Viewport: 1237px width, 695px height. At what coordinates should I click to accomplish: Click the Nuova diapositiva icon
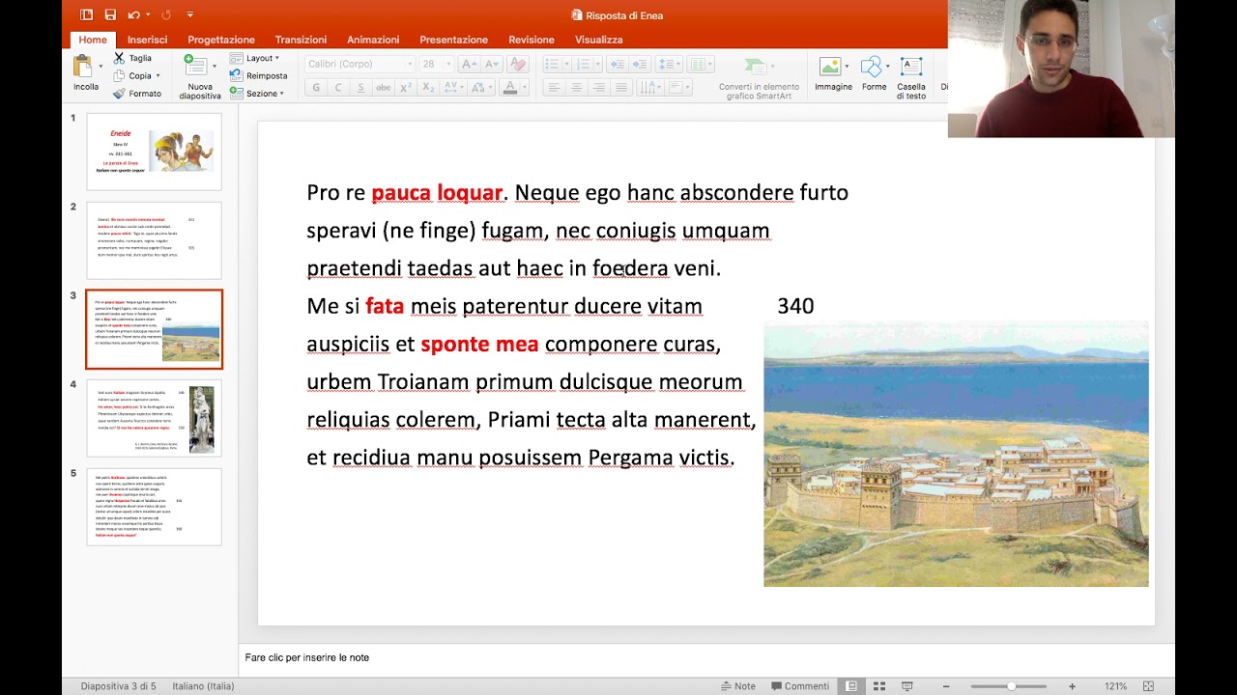(195, 66)
